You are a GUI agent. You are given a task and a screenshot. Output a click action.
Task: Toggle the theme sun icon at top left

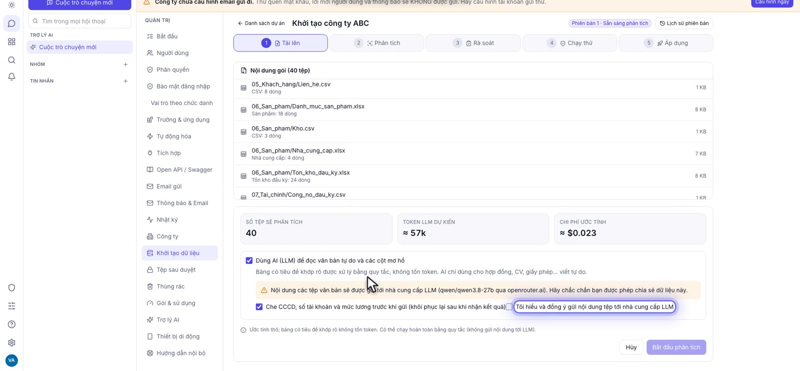point(11,5)
